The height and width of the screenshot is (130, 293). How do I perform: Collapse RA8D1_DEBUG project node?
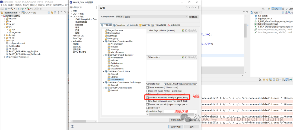[x=2, y=16]
